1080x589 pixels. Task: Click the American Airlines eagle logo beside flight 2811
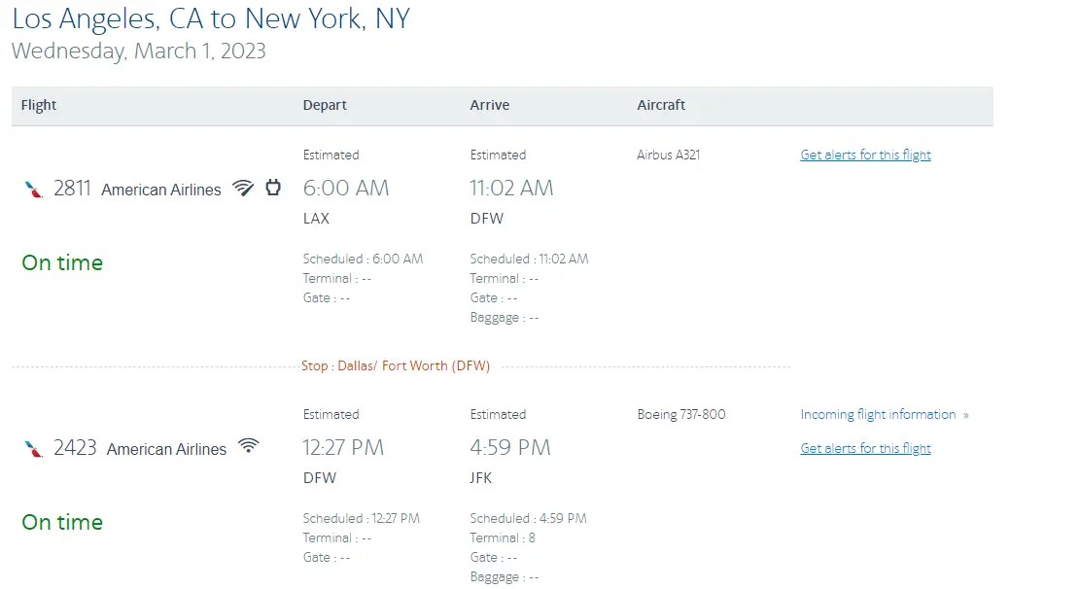point(31,189)
